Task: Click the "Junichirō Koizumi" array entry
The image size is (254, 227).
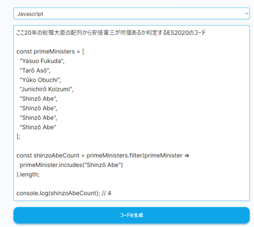Action: 46,89
